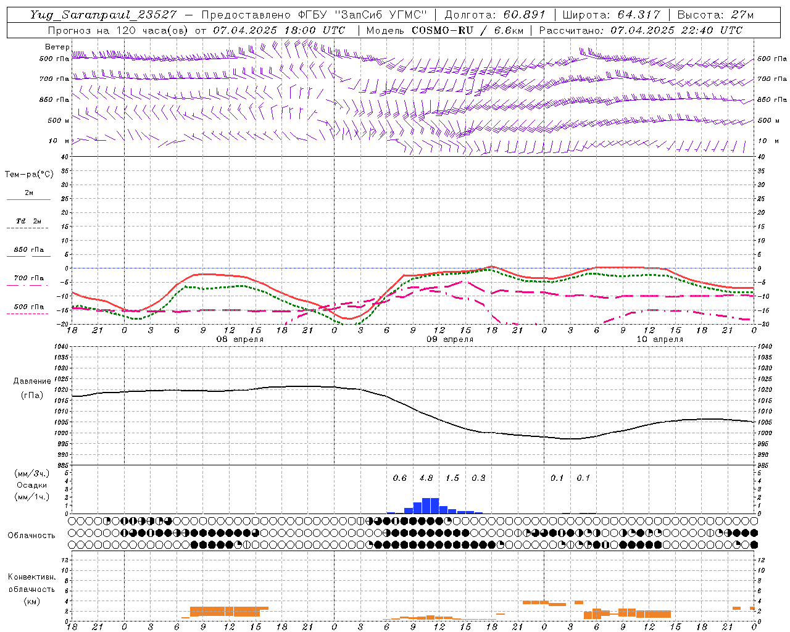Click the 10 апреля date label

(x=660, y=339)
